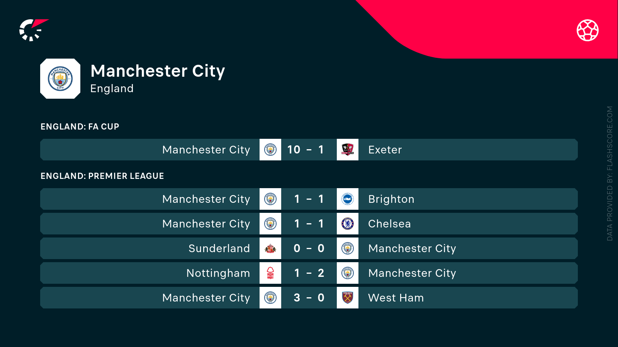
Task: Click the Nottingham Forest crest
Action: click(270, 273)
